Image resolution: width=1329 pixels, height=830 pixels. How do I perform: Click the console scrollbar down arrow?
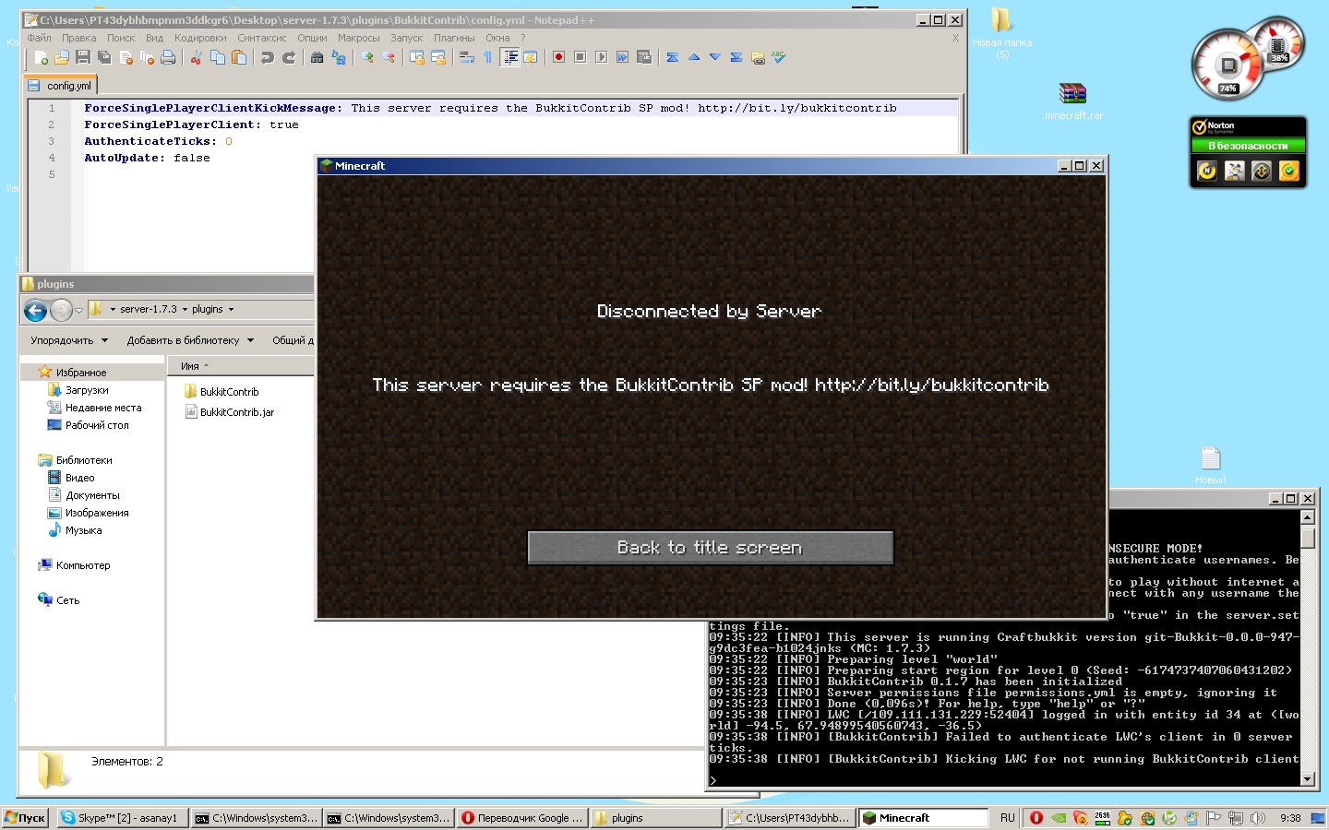point(1308,779)
